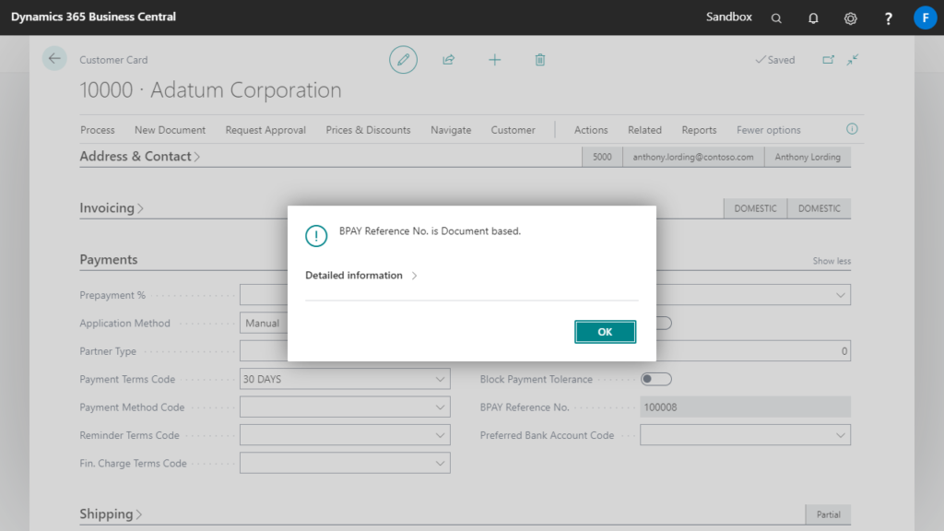
Task: Open the Share options icon
Action: (449, 59)
